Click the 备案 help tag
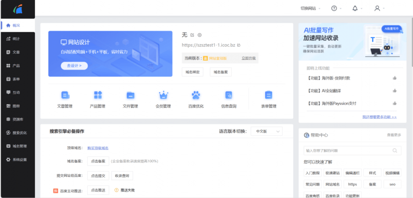 (x=372, y=184)
